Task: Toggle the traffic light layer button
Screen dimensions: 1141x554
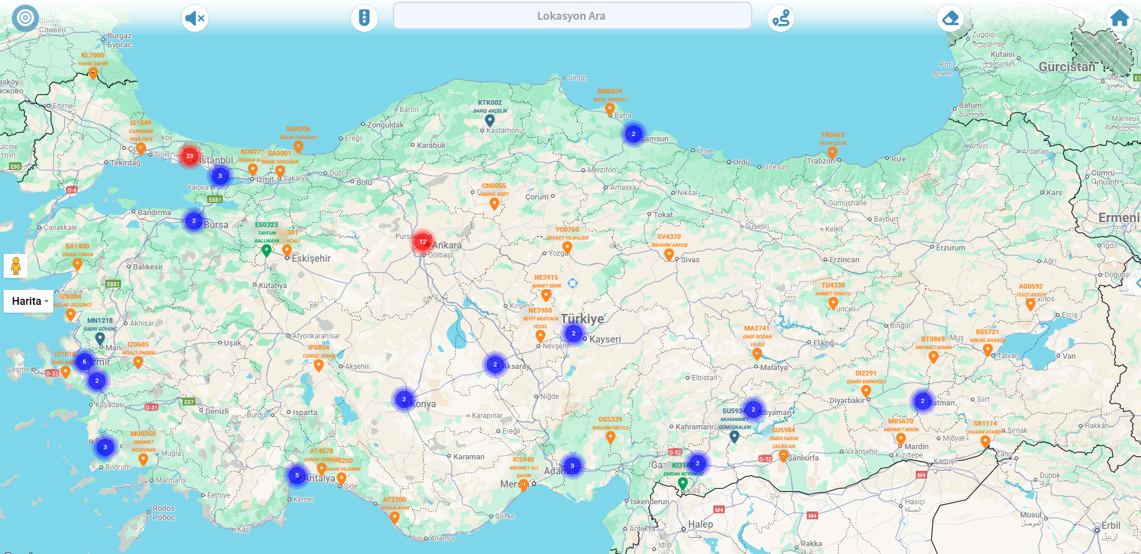Action: pyautogui.click(x=364, y=18)
